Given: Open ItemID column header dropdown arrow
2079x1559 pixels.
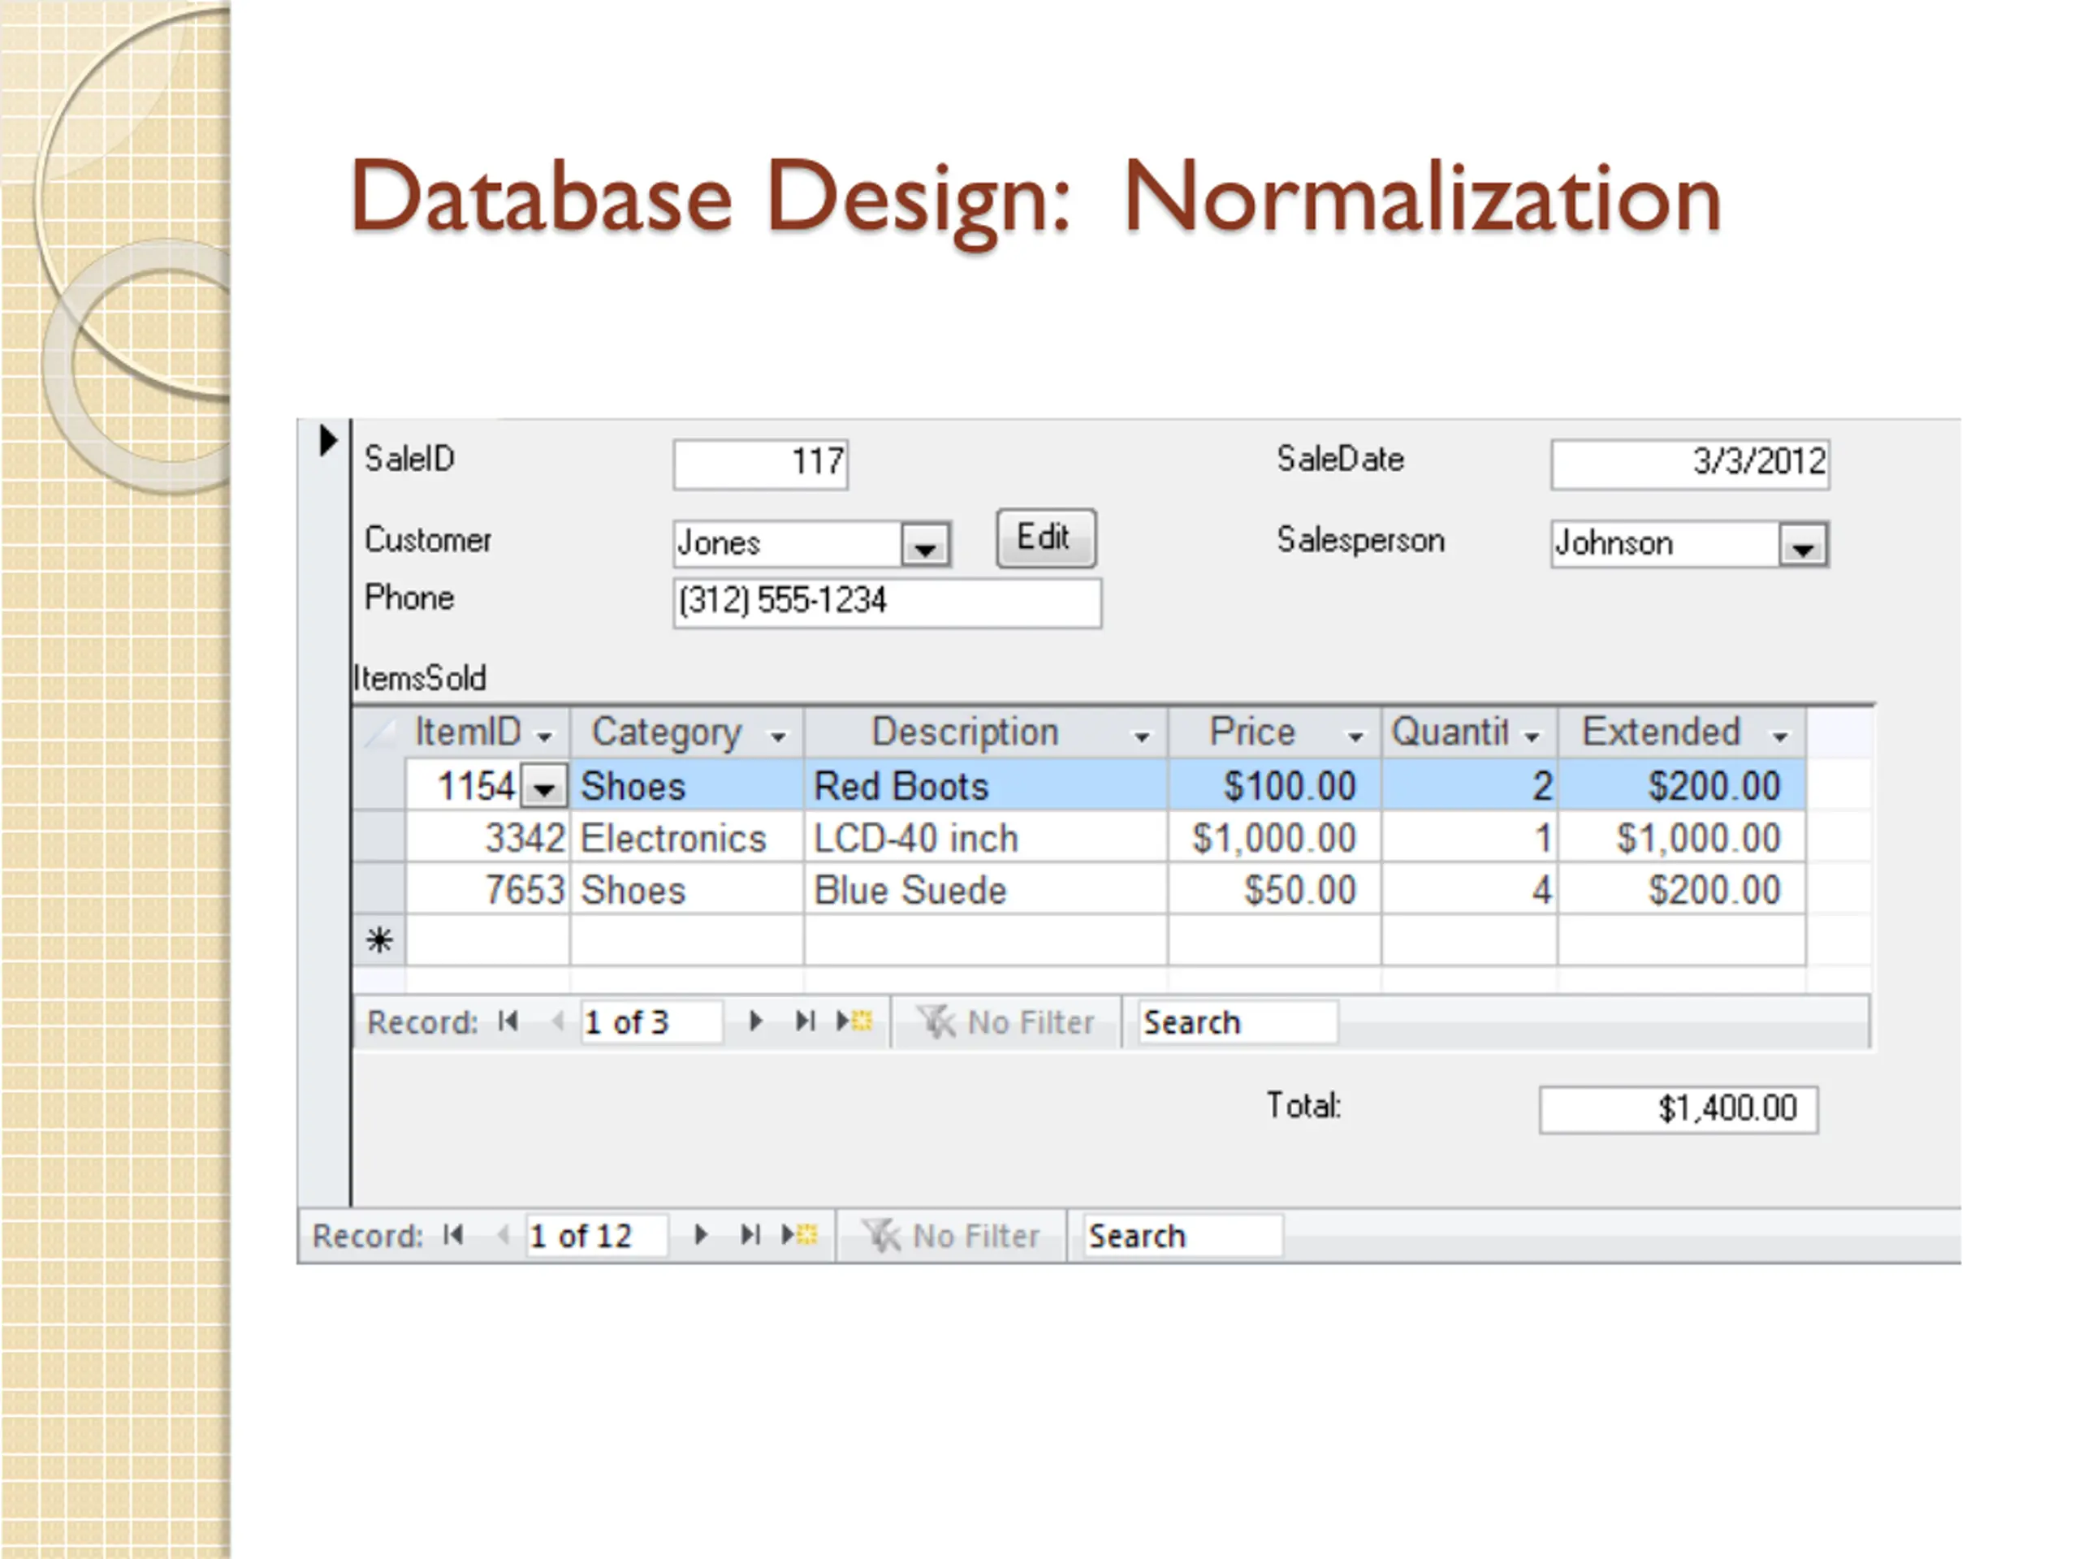Looking at the screenshot, I should coord(544,736).
